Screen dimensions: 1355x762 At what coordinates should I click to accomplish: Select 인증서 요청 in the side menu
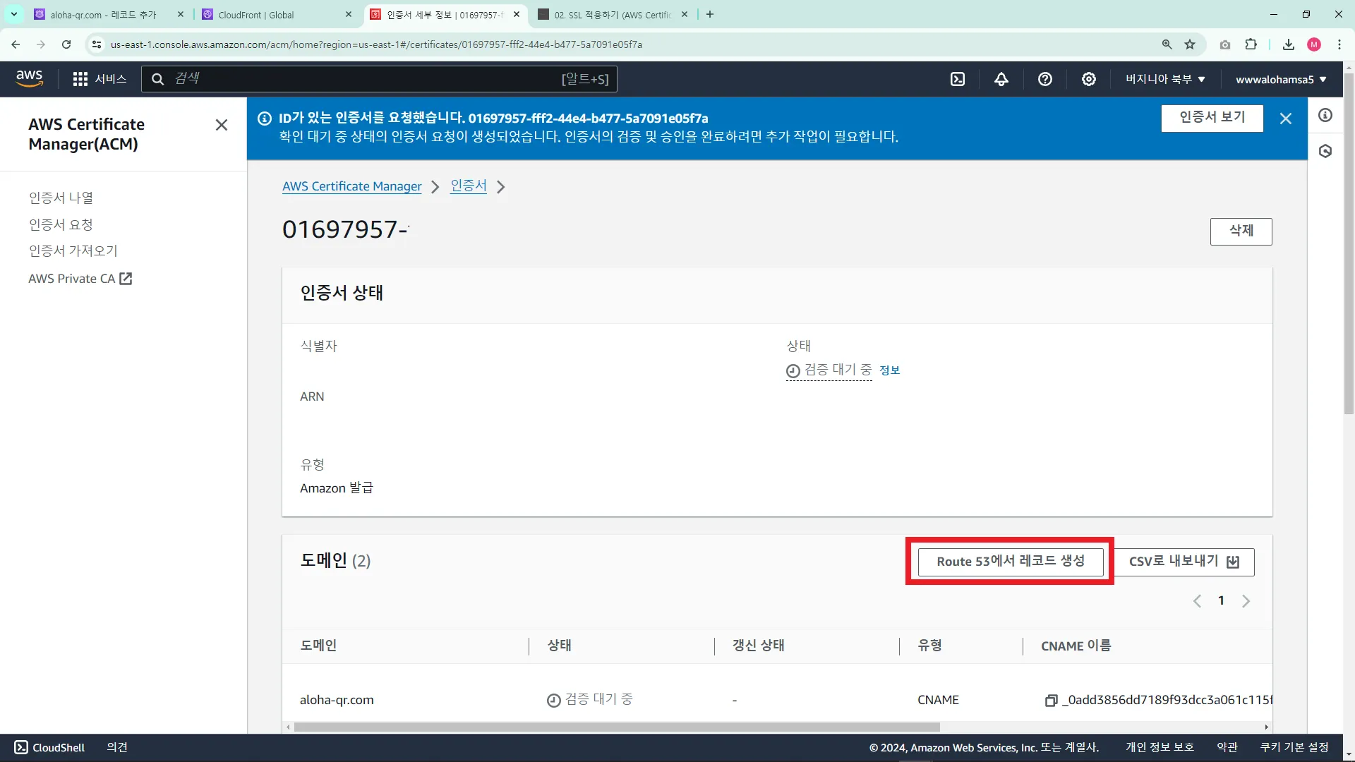click(x=61, y=224)
